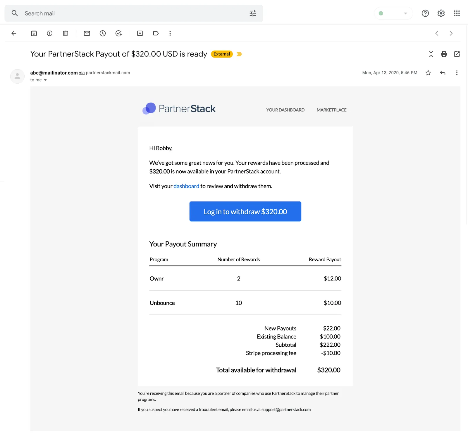Image resolution: width=468 pixels, height=439 pixels.
Task: Open the Support help icon
Action: [425, 13]
